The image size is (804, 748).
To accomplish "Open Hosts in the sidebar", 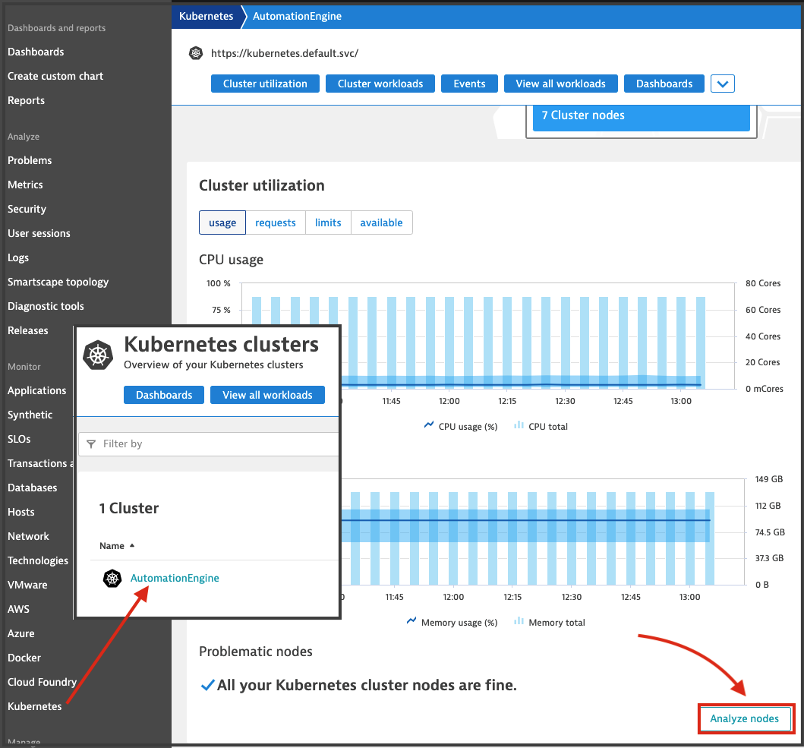I will 21,512.
